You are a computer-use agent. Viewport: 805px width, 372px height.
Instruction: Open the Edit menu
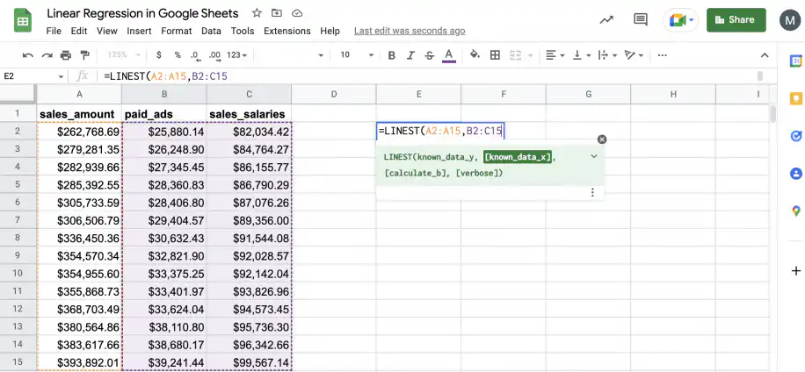[x=79, y=31]
